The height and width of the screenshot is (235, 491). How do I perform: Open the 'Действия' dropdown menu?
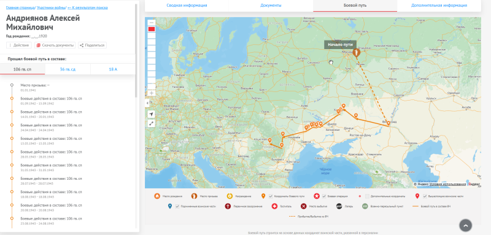[19, 45]
